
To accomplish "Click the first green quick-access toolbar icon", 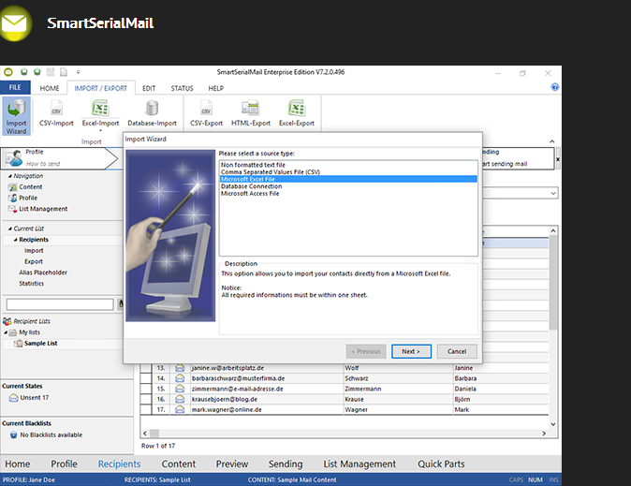I will click(24, 72).
